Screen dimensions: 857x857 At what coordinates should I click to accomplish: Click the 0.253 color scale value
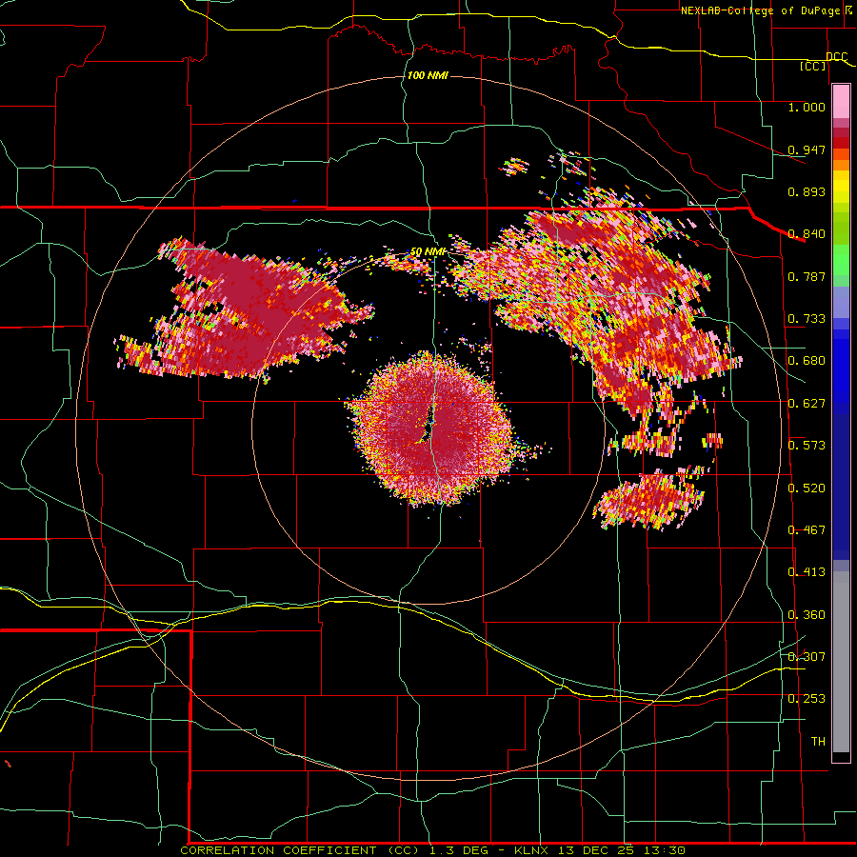807,699
